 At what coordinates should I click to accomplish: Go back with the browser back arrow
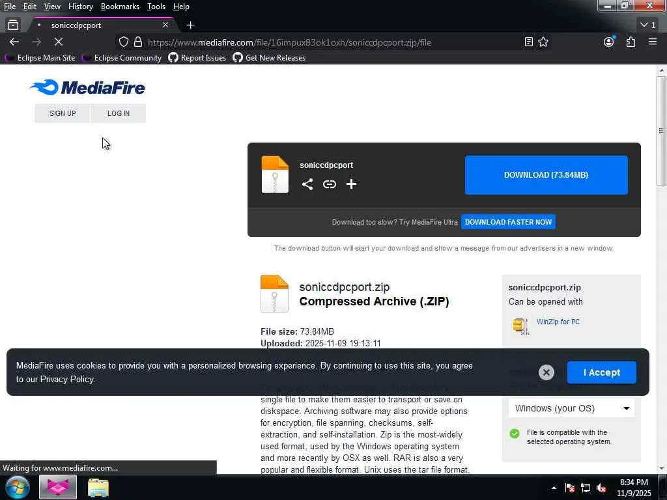coord(14,42)
